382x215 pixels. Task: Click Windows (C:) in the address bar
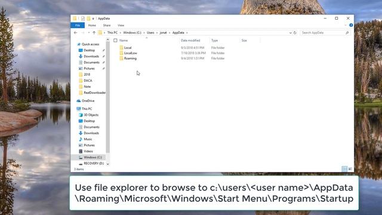[x=132, y=33]
